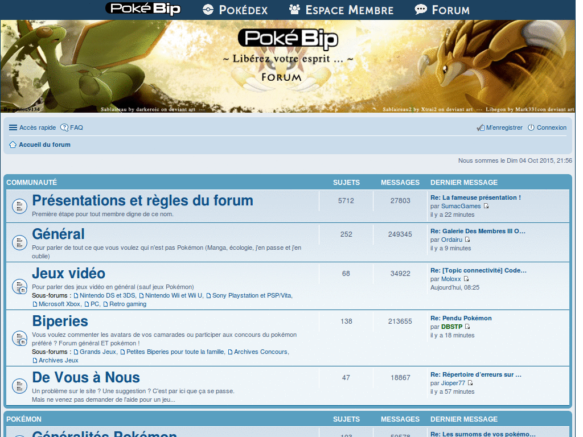Click the view-last-post icon next to Moloxx
This screenshot has width=583, height=437.
click(x=466, y=278)
